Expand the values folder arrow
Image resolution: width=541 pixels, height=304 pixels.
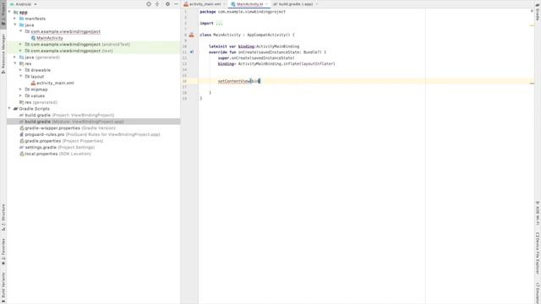click(20, 95)
